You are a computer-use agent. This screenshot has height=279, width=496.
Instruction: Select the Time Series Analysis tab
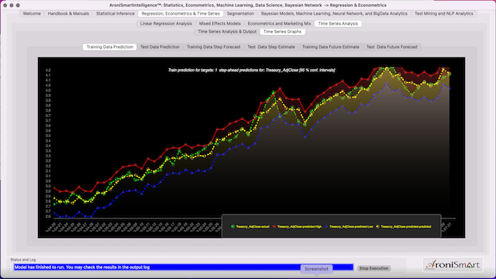click(338, 24)
